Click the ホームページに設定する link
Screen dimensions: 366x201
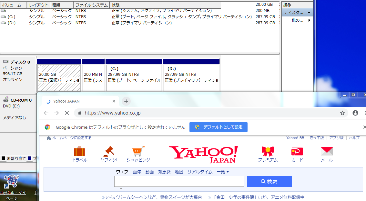(72, 138)
